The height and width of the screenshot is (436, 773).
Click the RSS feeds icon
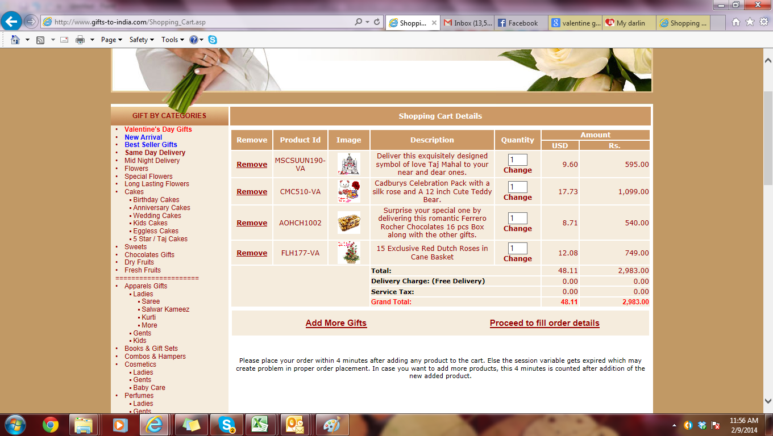40,40
